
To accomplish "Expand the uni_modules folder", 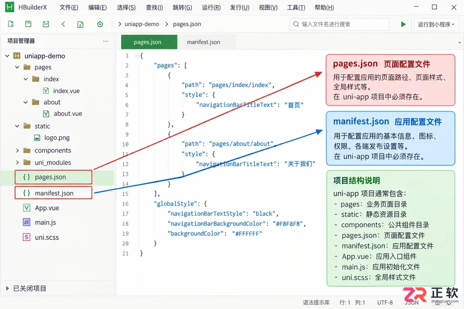I will click(17, 162).
